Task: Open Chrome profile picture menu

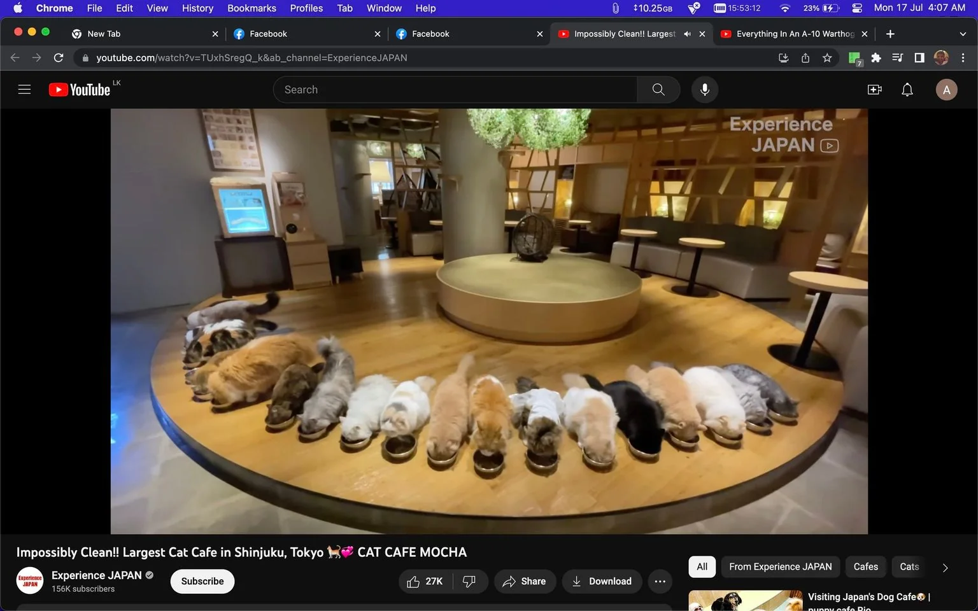Action: click(x=941, y=58)
